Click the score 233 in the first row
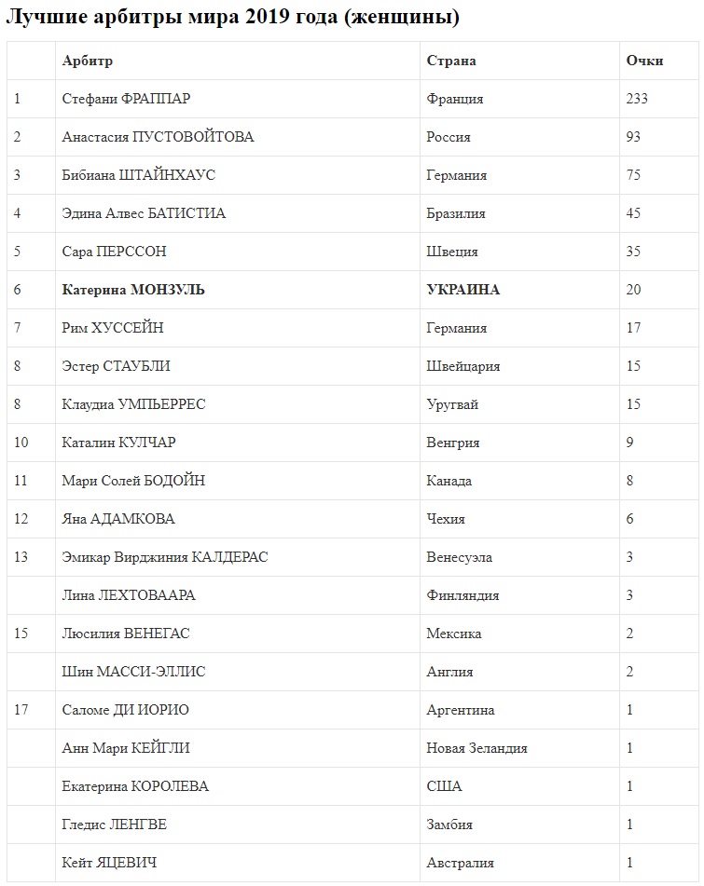This screenshot has width=704, height=886. coord(637,99)
